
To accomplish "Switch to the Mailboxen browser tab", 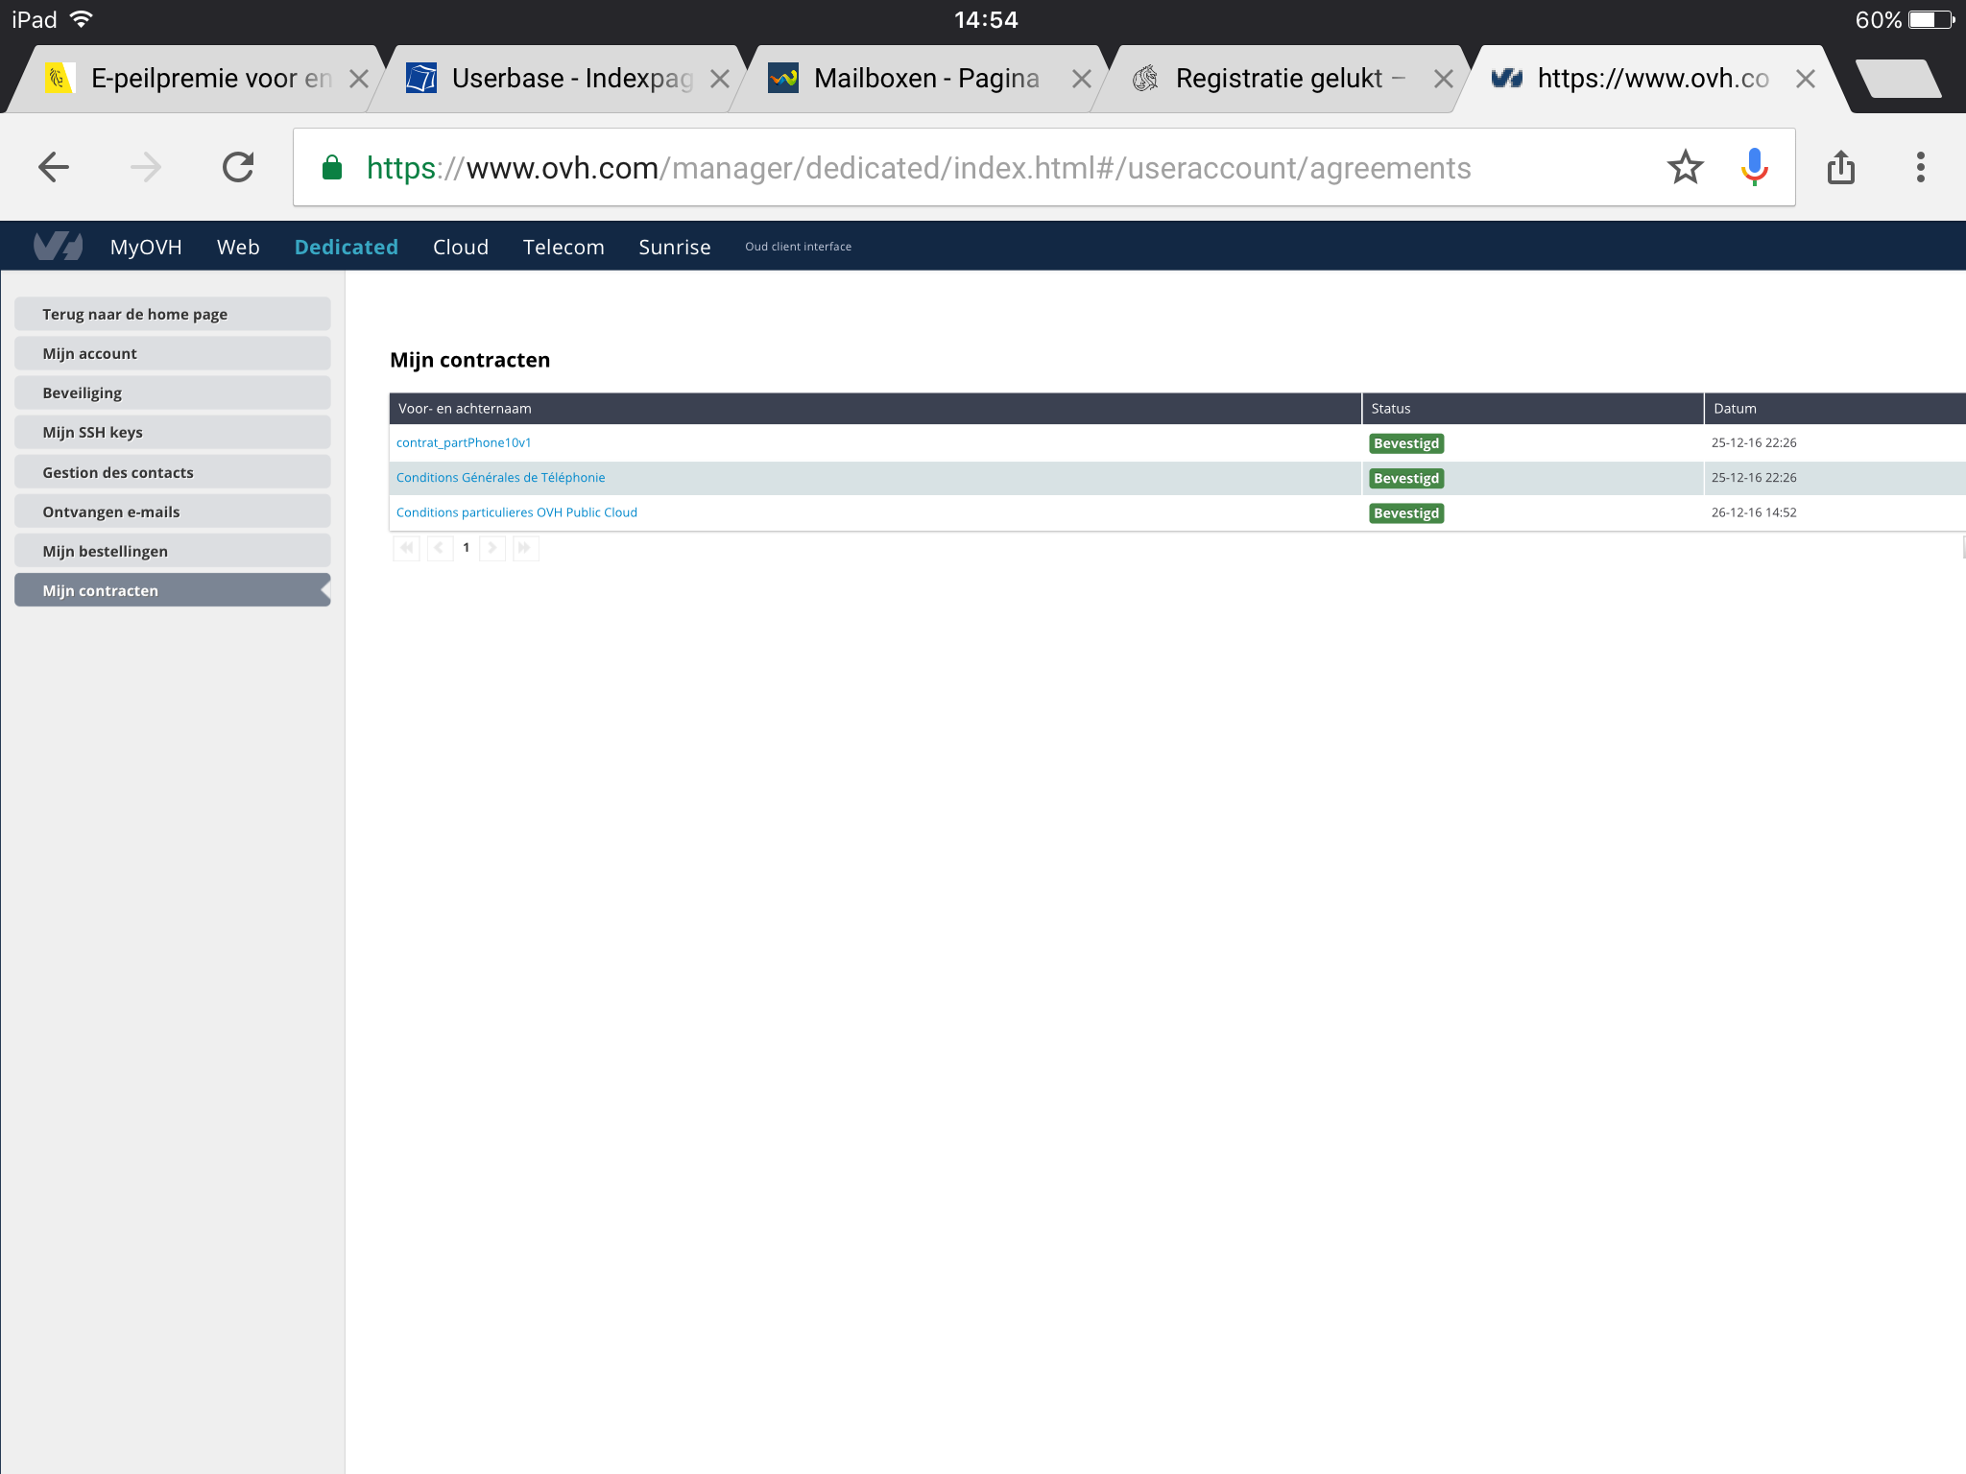I will pyautogui.click(x=925, y=79).
